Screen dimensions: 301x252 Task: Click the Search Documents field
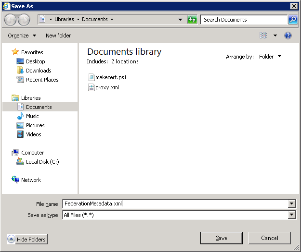coord(243,20)
